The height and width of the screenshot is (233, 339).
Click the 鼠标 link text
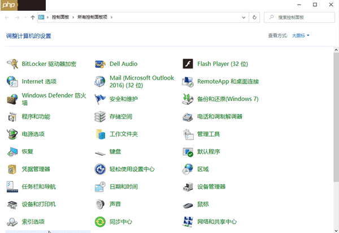pos(203,204)
